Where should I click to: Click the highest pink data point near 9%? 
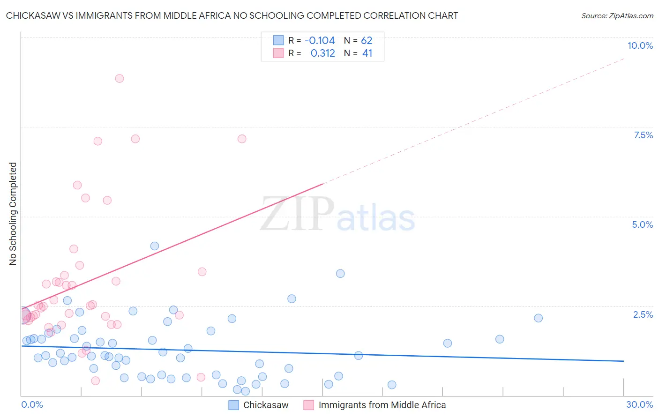(120, 78)
